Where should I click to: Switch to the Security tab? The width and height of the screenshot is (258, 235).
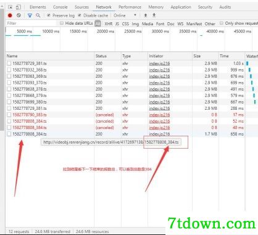pyautogui.click(x=205, y=7)
